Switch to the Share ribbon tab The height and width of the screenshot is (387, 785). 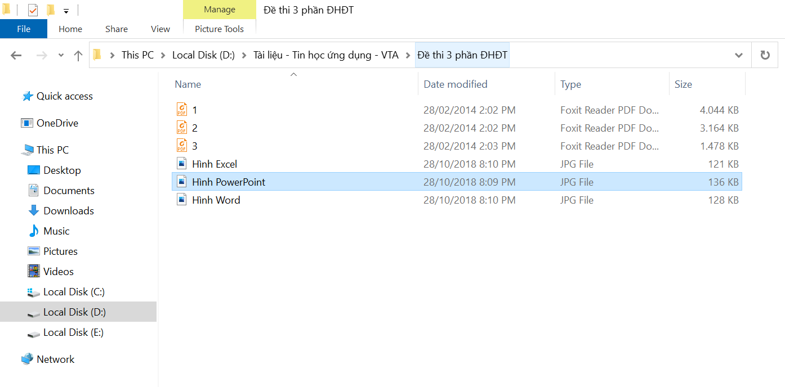[117, 29]
